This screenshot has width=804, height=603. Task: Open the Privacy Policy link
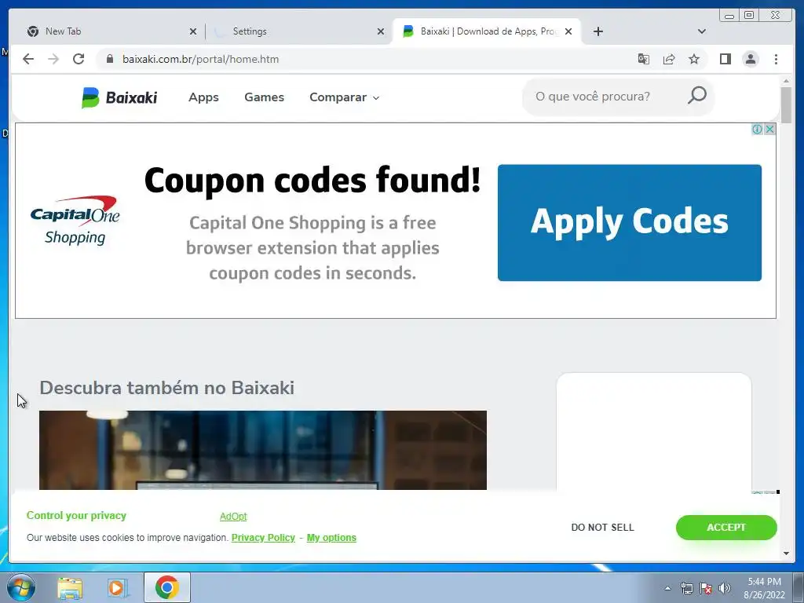(x=263, y=537)
